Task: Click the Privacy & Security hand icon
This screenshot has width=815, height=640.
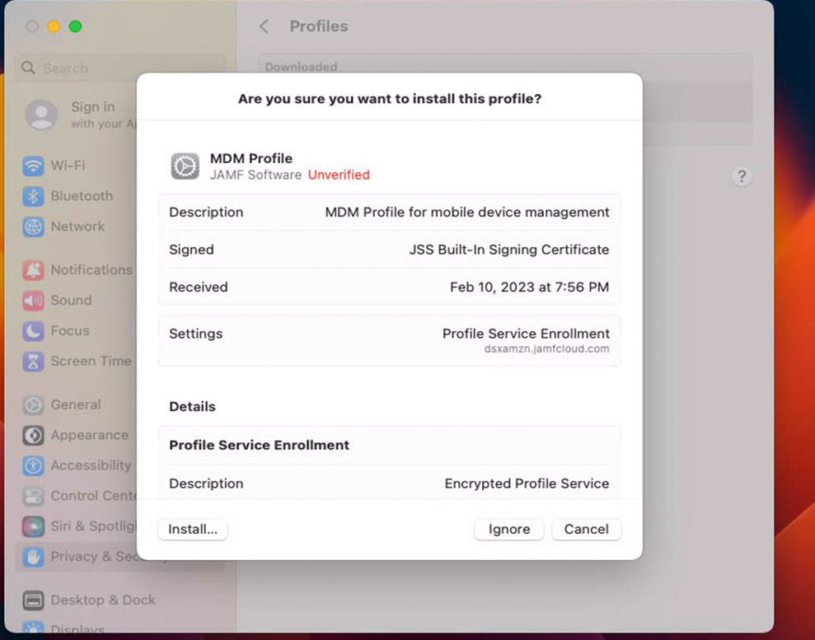Action: 33,557
